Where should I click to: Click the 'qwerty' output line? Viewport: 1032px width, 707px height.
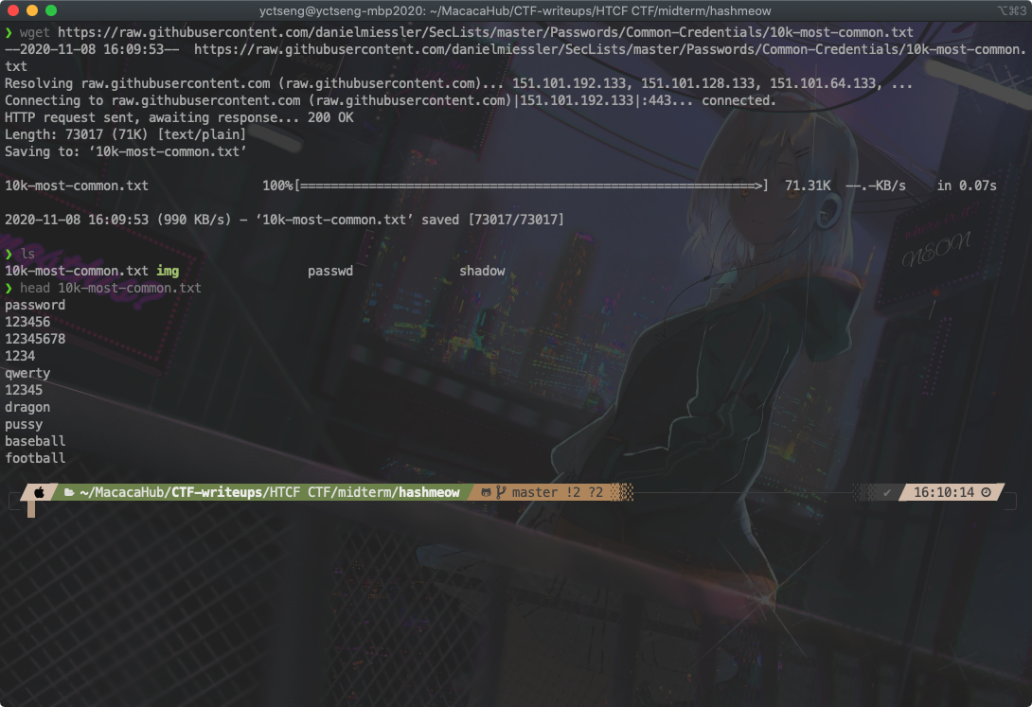pyautogui.click(x=27, y=374)
